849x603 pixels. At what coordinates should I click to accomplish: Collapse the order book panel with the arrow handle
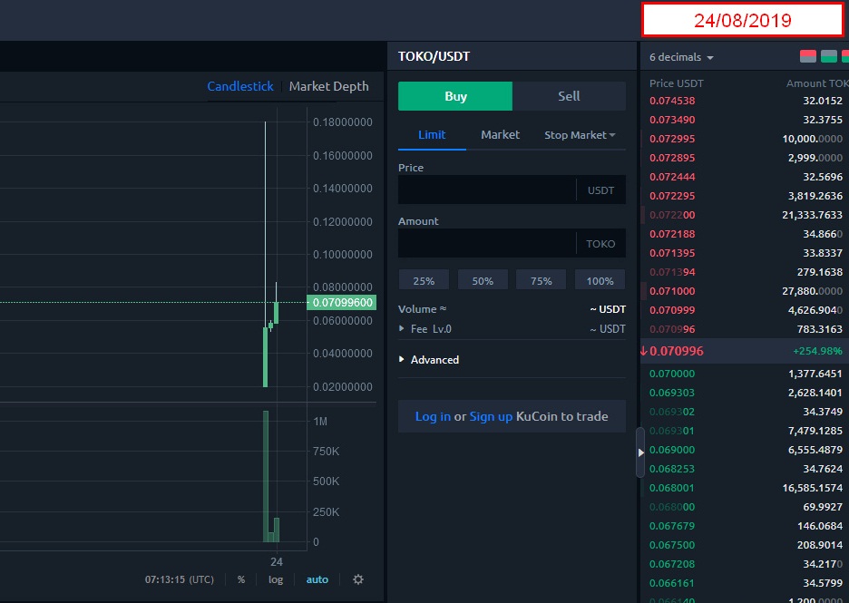pyautogui.click(x=640, y=452)
